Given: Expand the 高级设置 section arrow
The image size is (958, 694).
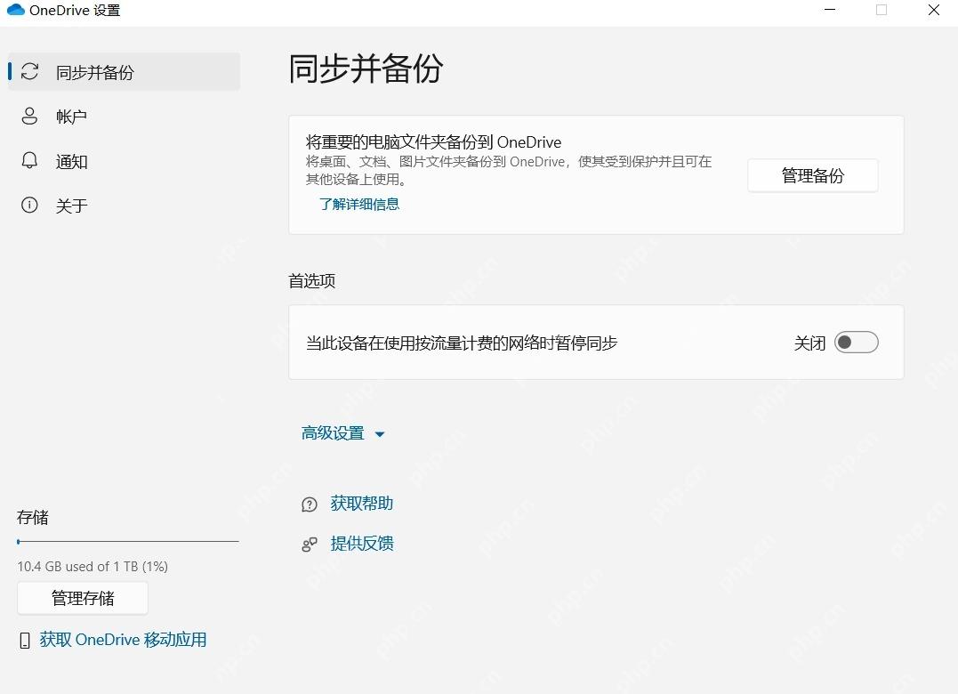Looking at the screenshot, I should pyautogui.click(x=380, y=434).
